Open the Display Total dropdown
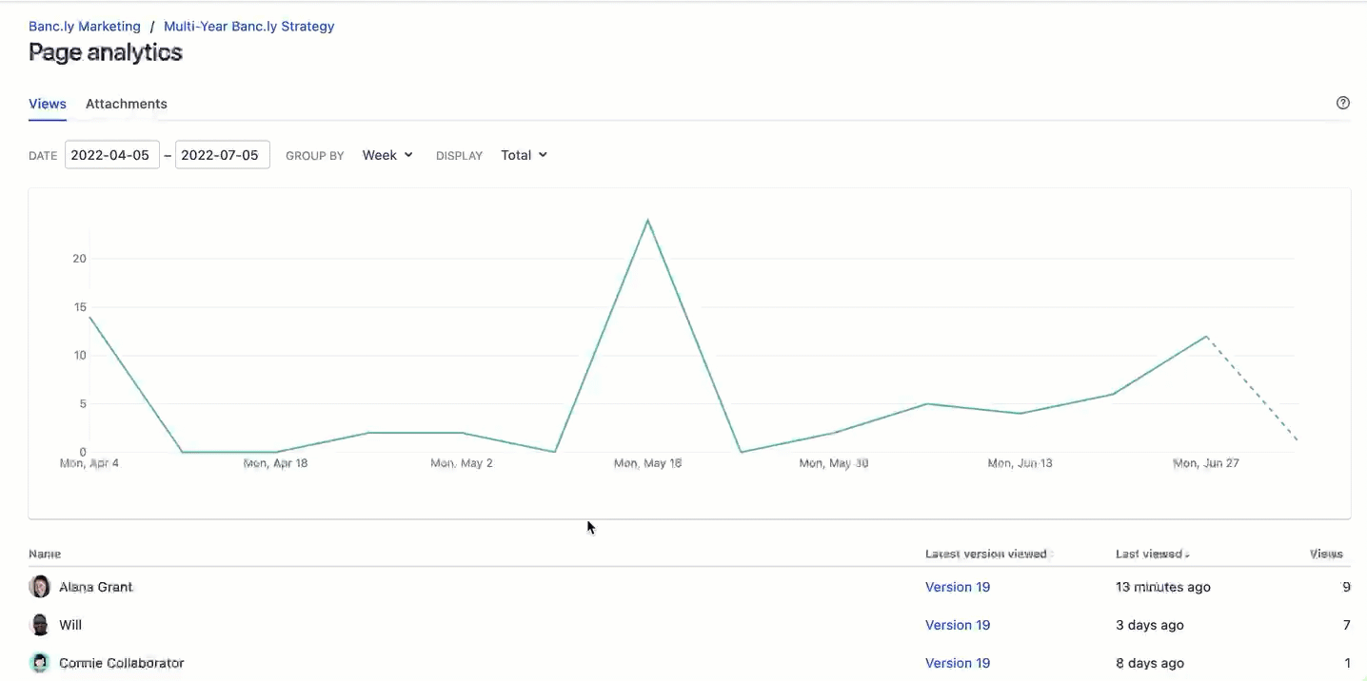This screenshot has height=681, width=1367. 523,154
